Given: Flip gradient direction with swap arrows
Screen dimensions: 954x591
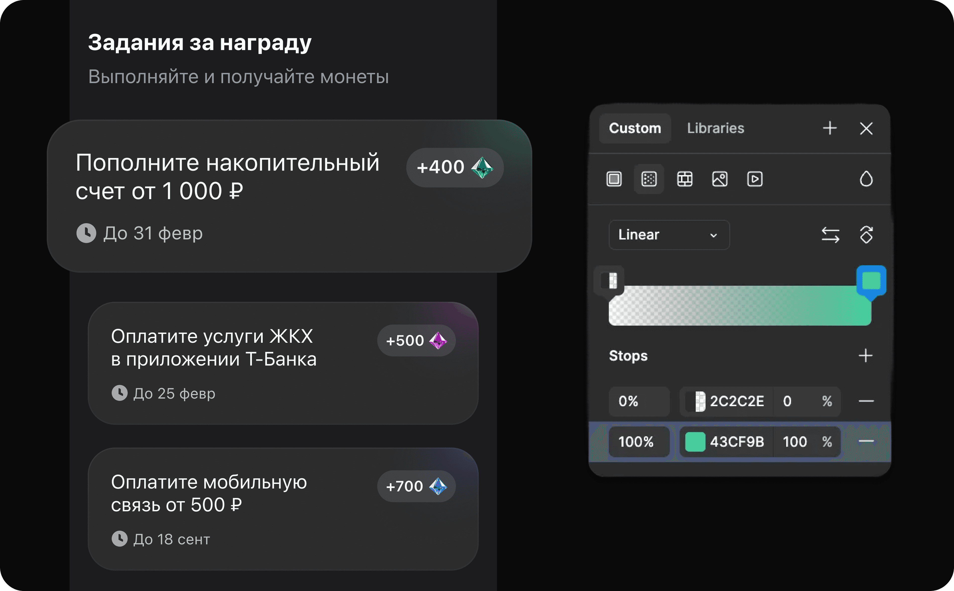Looking at the screenshot, I should click(830, 235).
